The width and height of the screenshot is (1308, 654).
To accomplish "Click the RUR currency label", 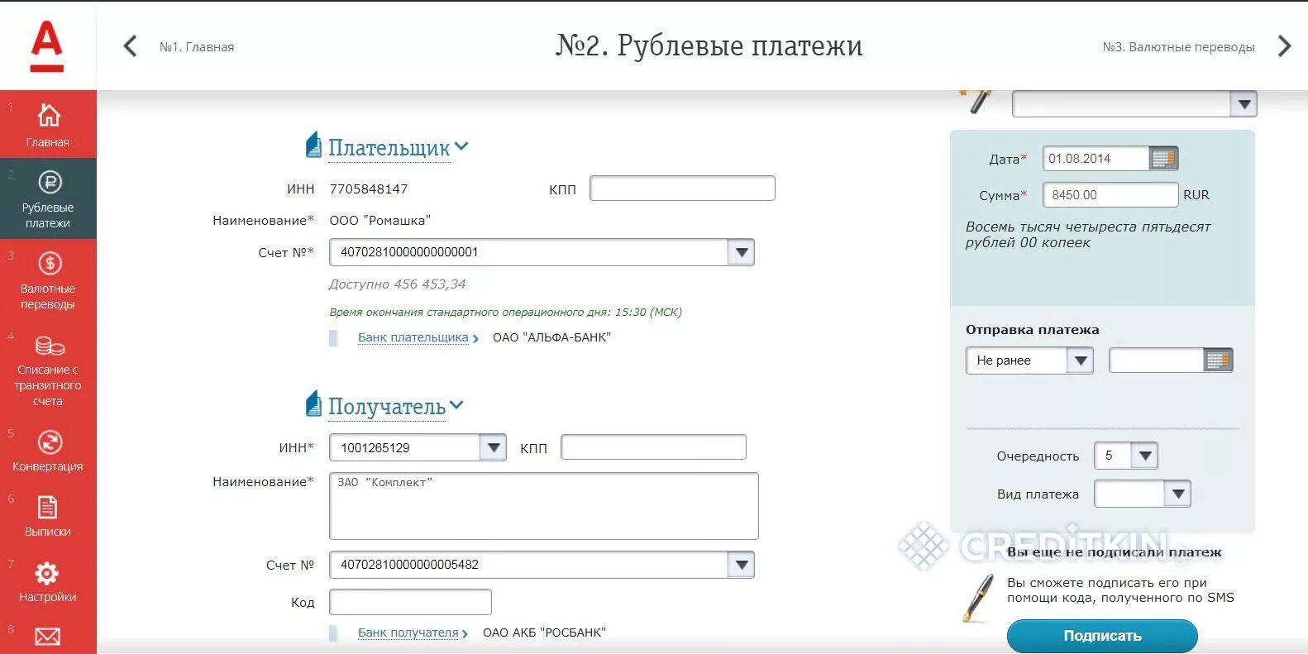I will [1196, 195].
